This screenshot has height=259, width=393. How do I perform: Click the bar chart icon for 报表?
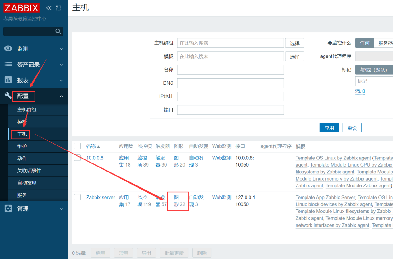pyautogui.click(x=8, y=80)
